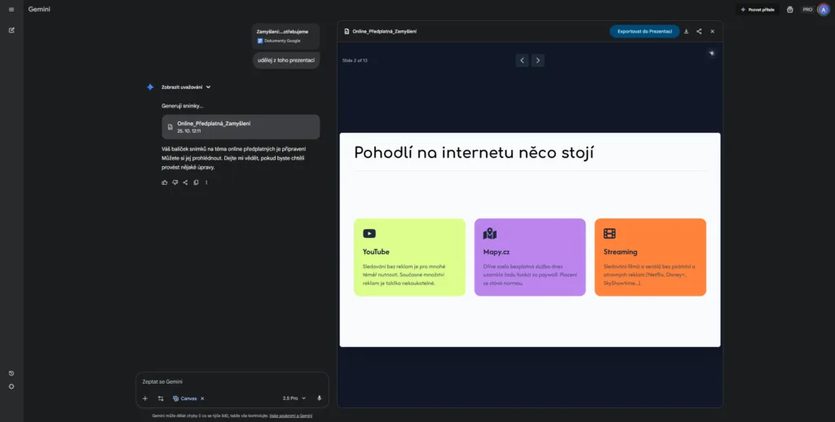Expand Zobrazit uvažování reasoning section

(186, 87)
